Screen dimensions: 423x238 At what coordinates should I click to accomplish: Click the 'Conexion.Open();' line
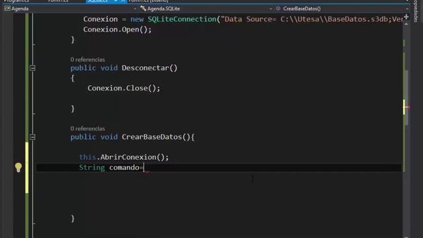pos(118,29)
